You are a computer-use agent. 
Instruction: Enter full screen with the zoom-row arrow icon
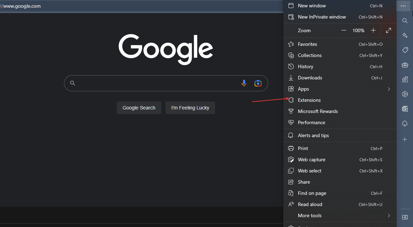click(x=389, y=30)
